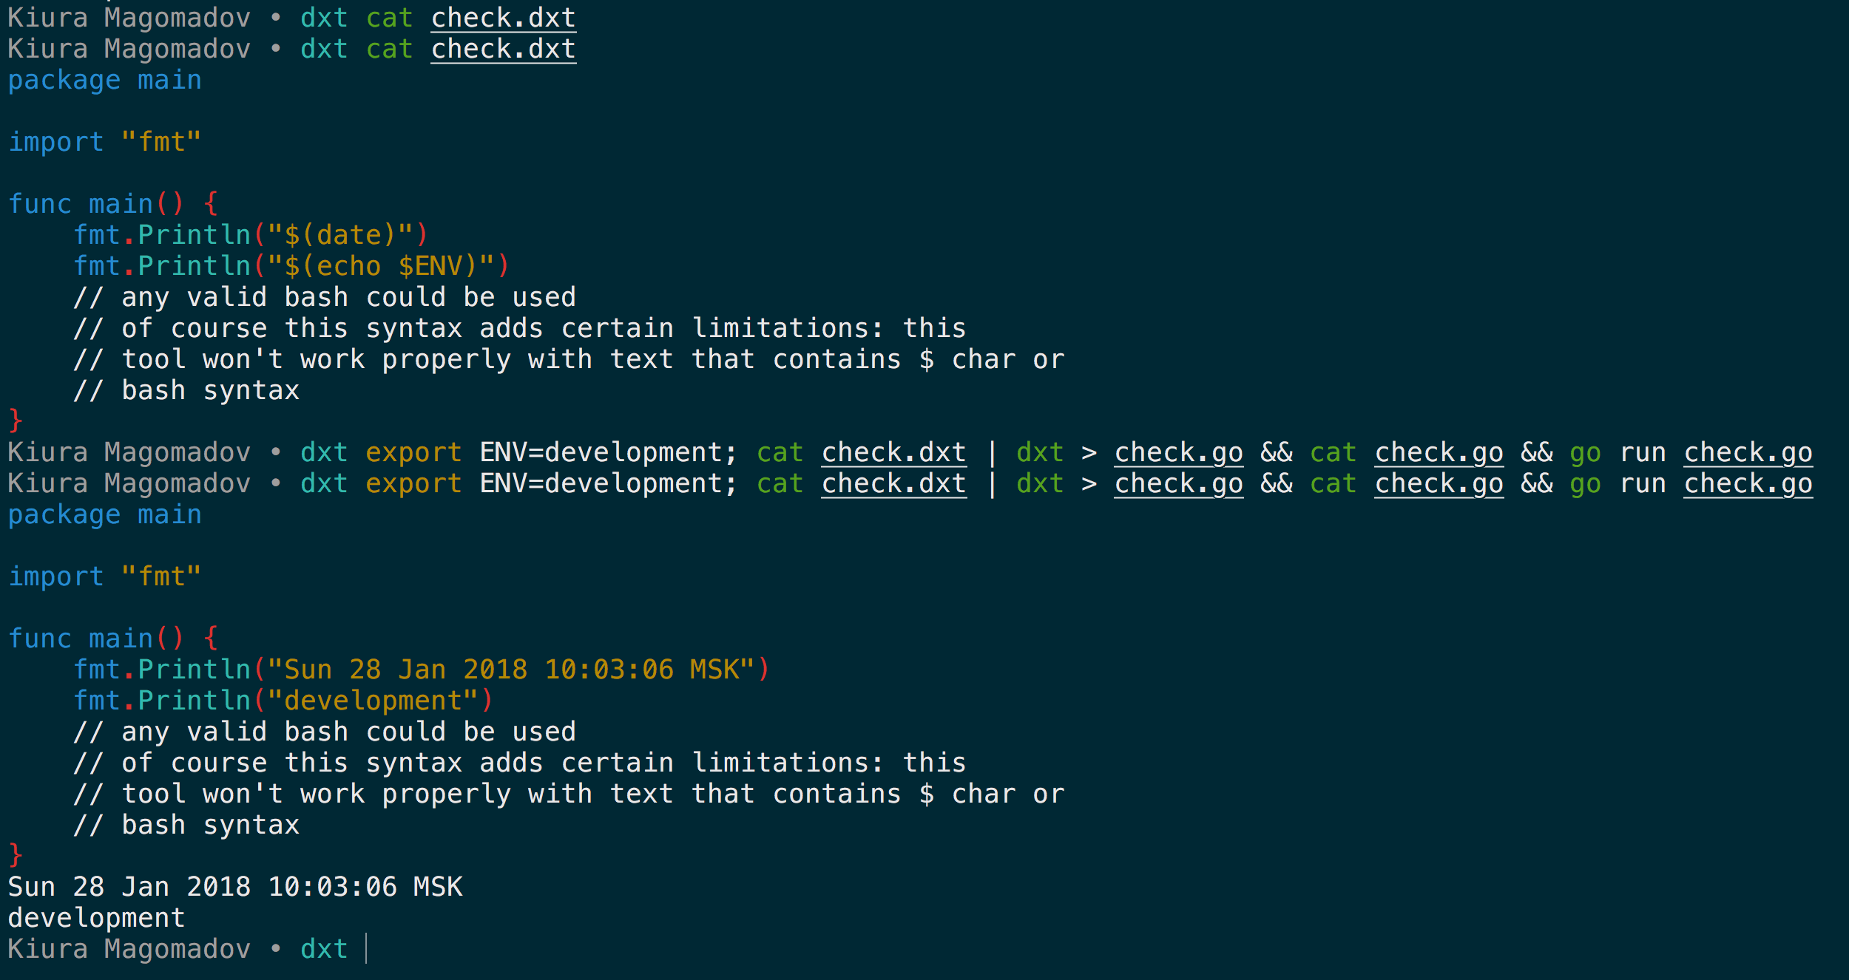Click the Println("development") statement
Viewport: 1849px width, 980px height.
pos(283,701)
